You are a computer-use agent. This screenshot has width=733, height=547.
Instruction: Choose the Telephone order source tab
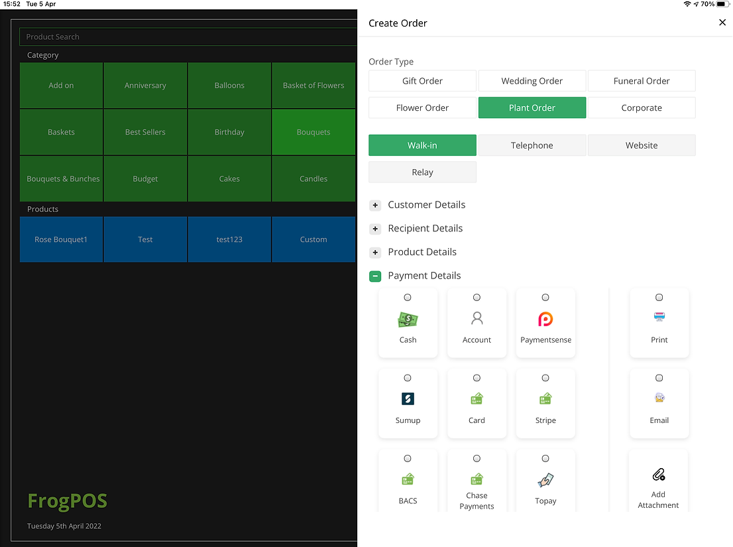[532, 145]
